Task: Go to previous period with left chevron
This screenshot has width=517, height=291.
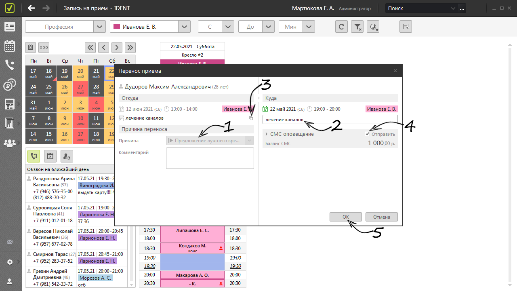Action: (103, 47)
